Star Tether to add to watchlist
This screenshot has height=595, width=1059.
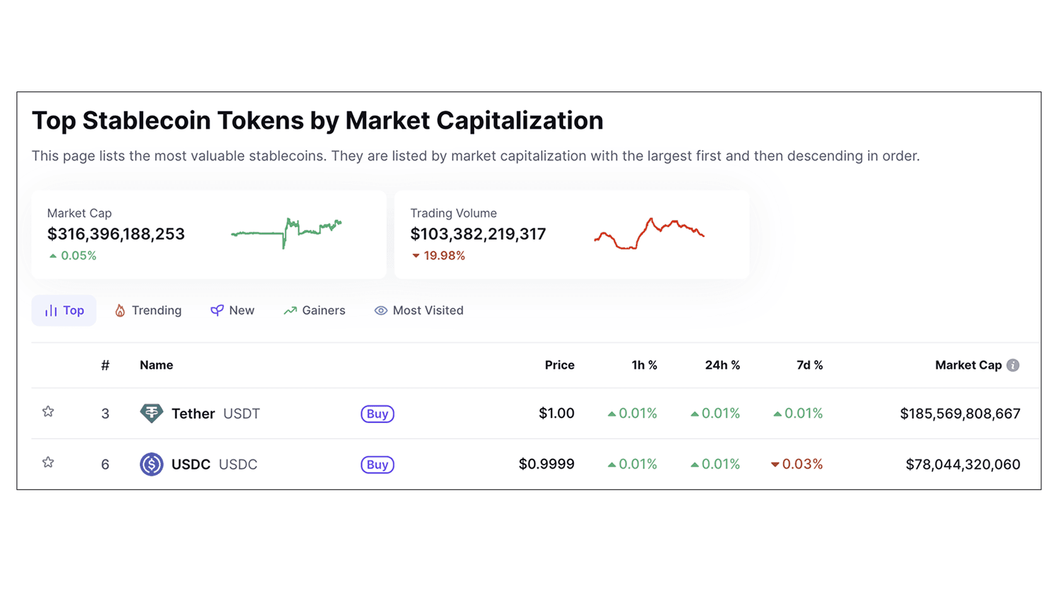(x=48, y=412)
